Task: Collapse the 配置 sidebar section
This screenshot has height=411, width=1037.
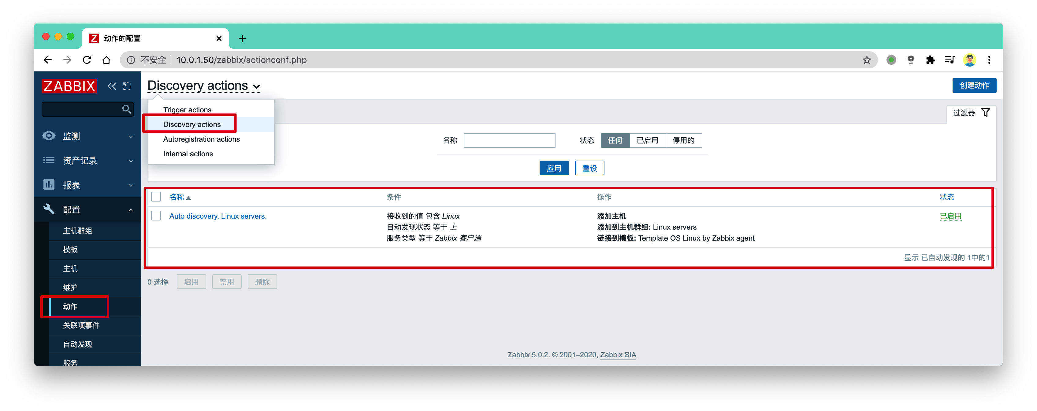Action: pos(88,209)
